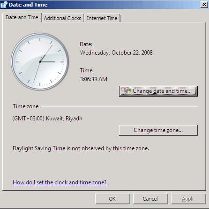Click the 'Time zone' section header

(26, 106)
